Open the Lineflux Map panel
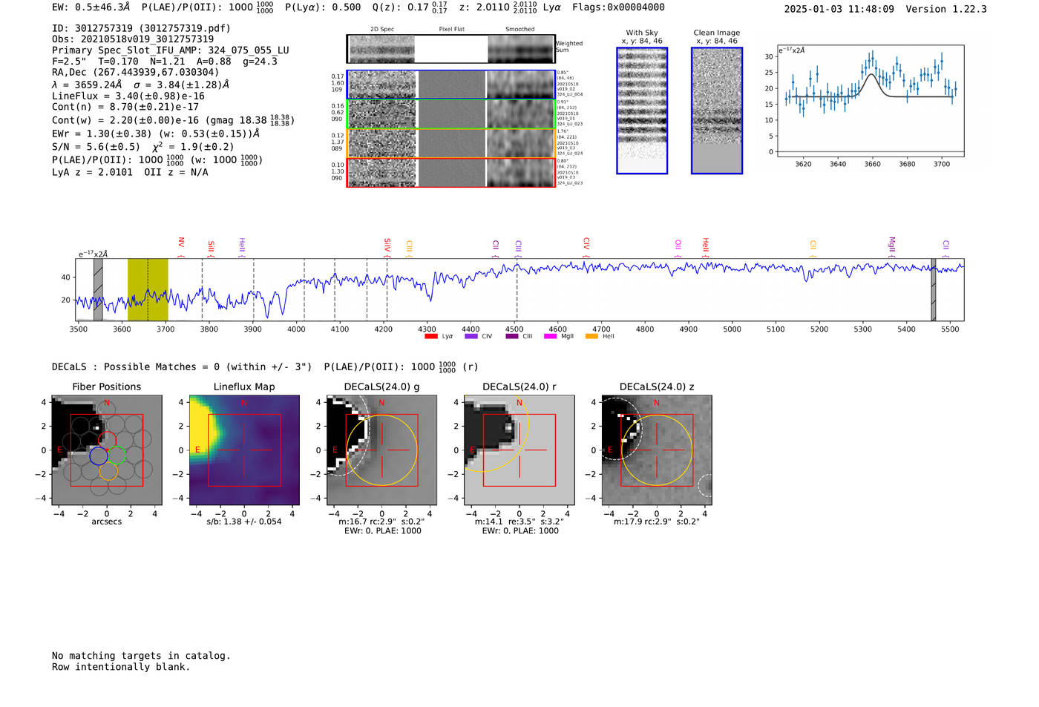 pyautogui.click(x=244, y=450)
